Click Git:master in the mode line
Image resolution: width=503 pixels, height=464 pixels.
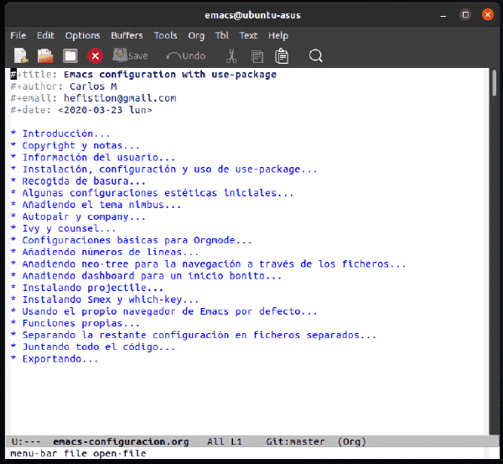(295, 442)
